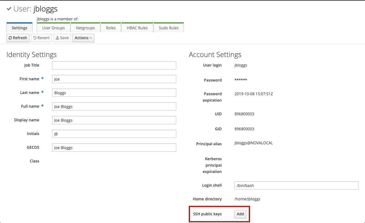Open the Sudo Rules tab

(169, 28)
